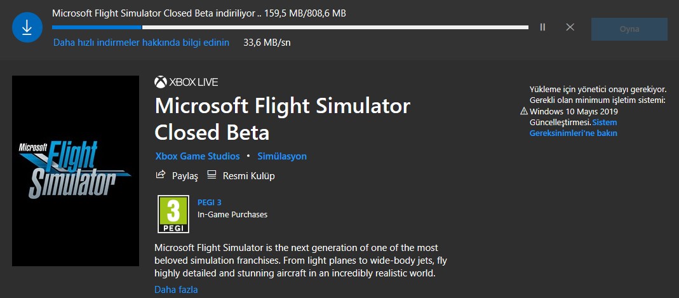Click the download progress bar
Screen dimensions: 679x298
pos(290,27)
